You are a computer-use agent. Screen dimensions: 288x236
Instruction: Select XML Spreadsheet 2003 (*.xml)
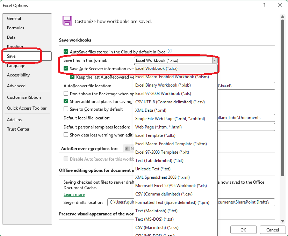pyautogui.click(x=176, y=177)
